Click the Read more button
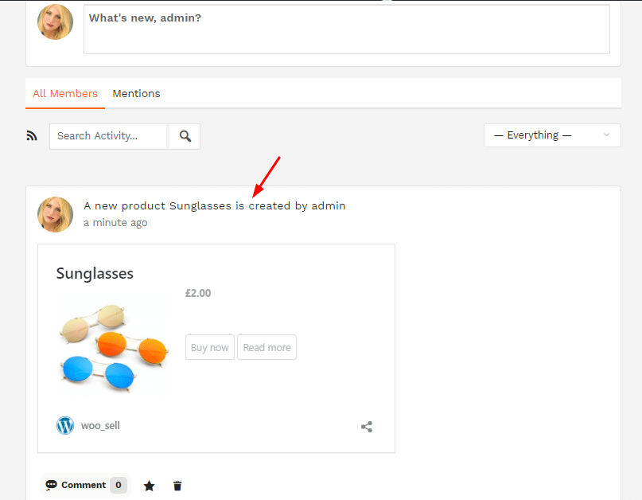This screenshot has width=642, height=500. click(x=267, y=348)
